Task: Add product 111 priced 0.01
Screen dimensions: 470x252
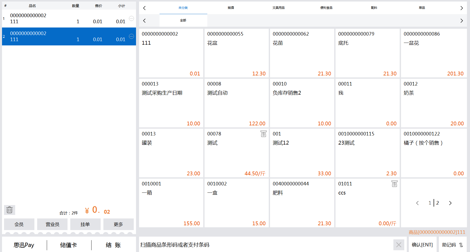Action: coord(171,53)
